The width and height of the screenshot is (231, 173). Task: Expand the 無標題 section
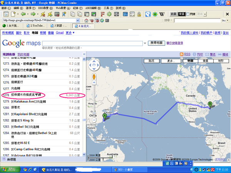pos(4,159)
